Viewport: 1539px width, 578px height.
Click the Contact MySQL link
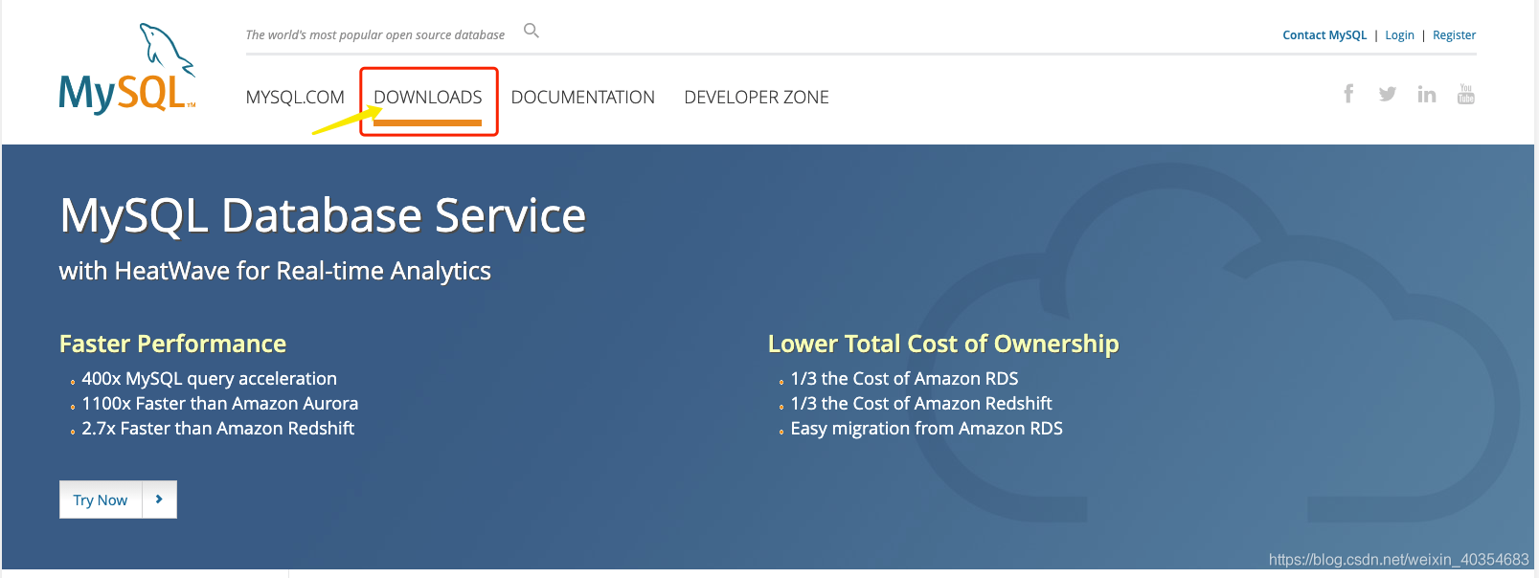[x=1324, y=35]
